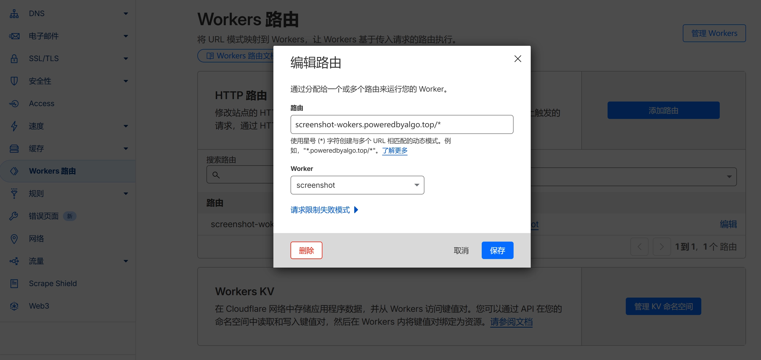Click the Web3 icon in sidebar
The height and width of the screenshot is (360, 761).
[14, 306]
